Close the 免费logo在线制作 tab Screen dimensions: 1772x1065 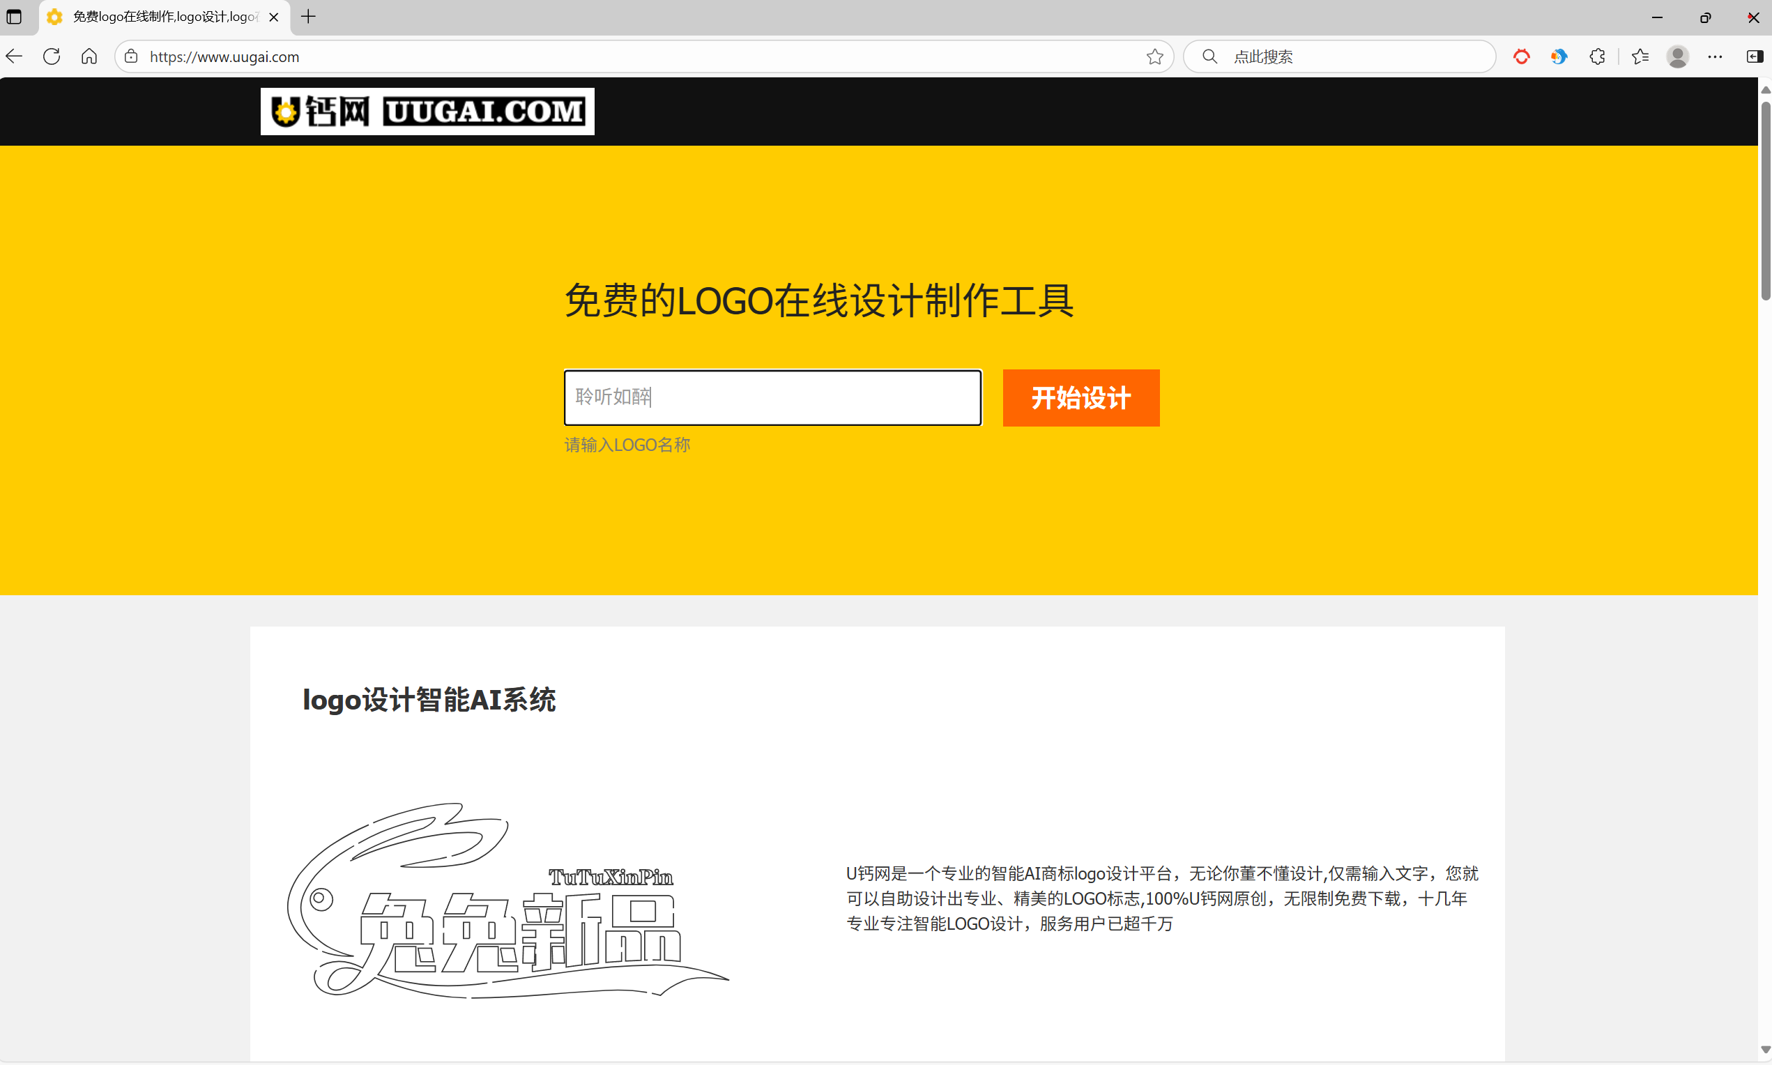click(x=273, y=17)
